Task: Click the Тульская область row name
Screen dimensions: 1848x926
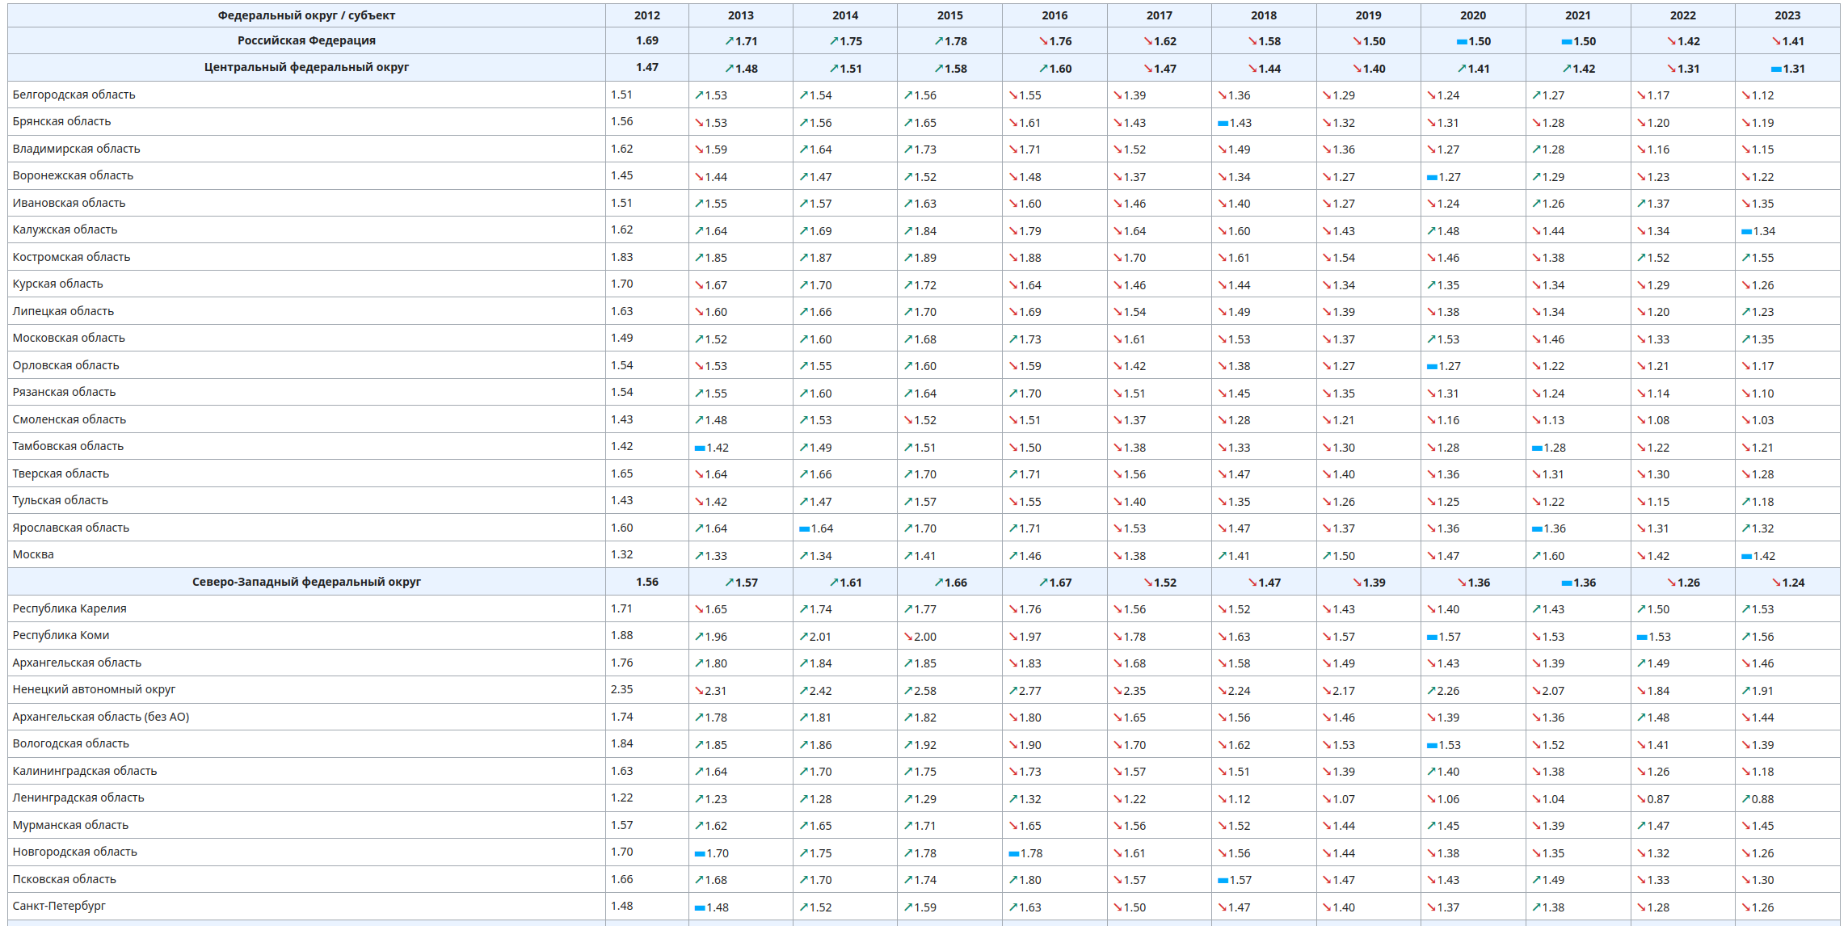Action: pos(60,500)
